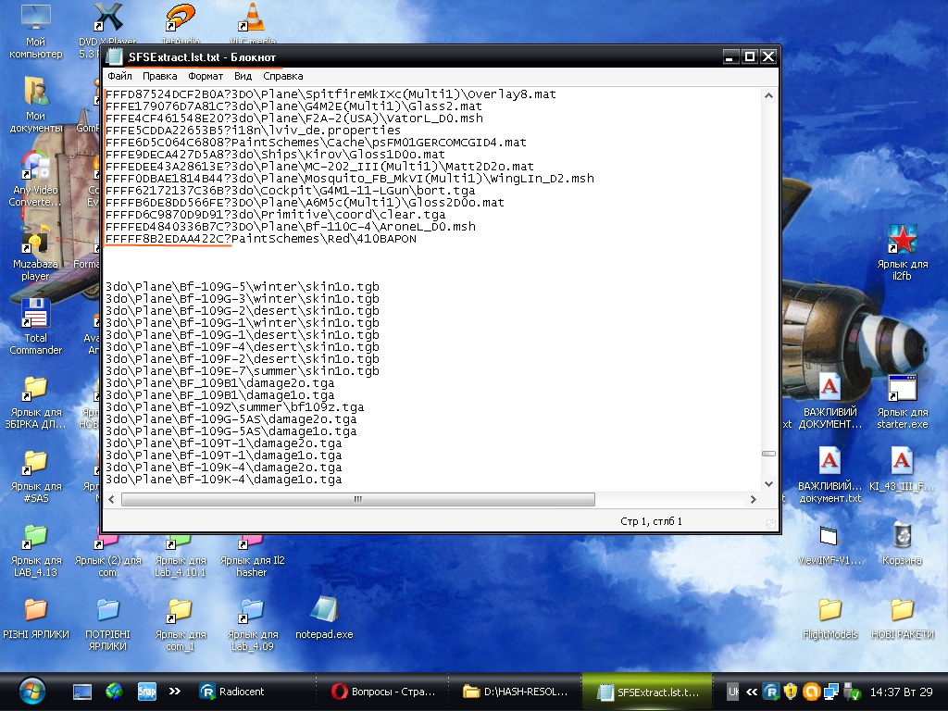The image size is (948, 711).
Task: Open the Правка menu
Action: click(x=159, y=76)
